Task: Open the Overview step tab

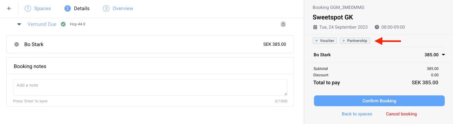Action: click(118, 9)
